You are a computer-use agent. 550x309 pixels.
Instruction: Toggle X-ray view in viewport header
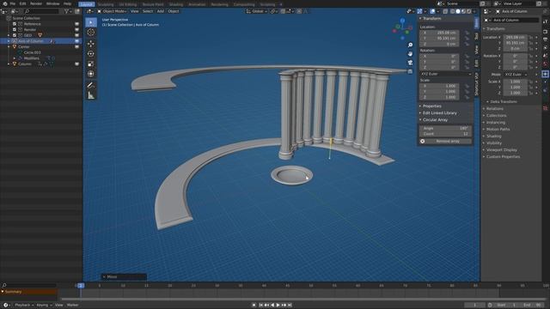tap(445, 11)
